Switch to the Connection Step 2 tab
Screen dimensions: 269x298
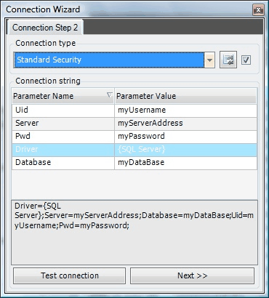(x=45, y=28)
